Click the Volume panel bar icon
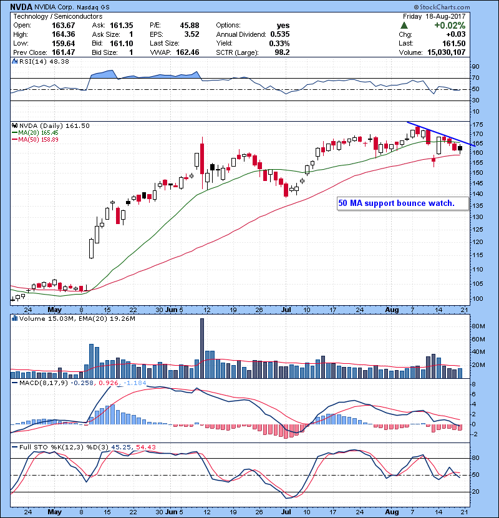 [15, 318]
